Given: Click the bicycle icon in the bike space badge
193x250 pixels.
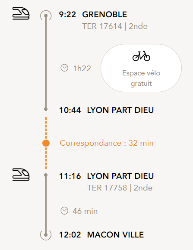Looking at the screenshot, I should [141, 56].
